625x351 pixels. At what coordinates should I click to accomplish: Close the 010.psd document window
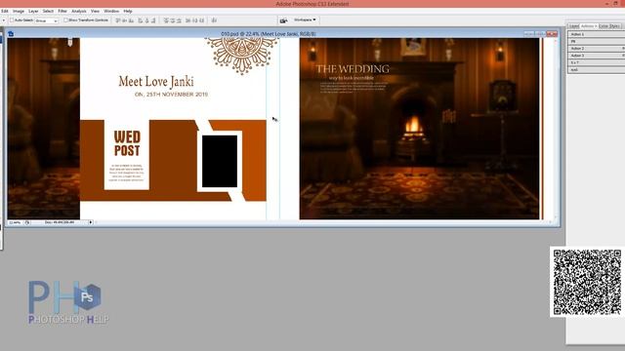(x=552, y=34)
